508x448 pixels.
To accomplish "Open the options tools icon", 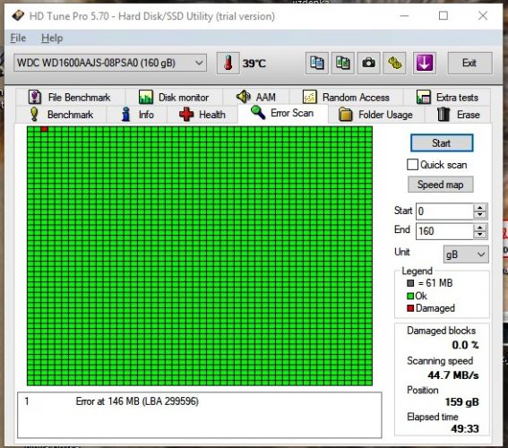I will coord(394,63).
